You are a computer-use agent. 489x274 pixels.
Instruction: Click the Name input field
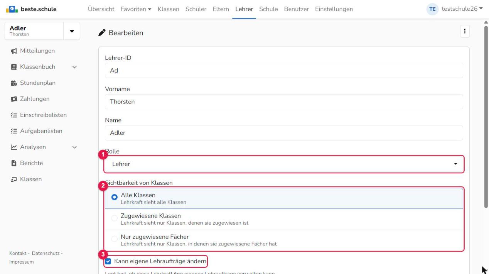coord(284,133)
